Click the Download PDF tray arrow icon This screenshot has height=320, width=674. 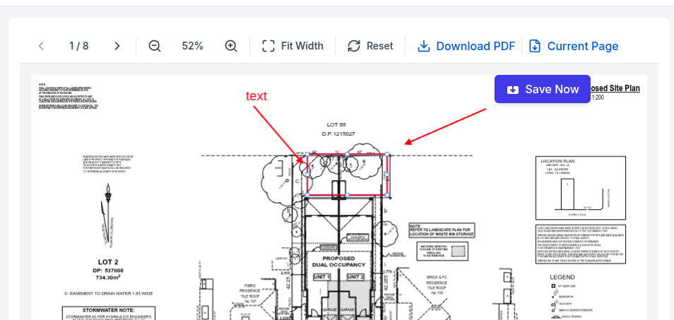tap(424, 46)
